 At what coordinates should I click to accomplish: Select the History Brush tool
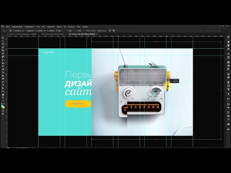coord(3,66)
